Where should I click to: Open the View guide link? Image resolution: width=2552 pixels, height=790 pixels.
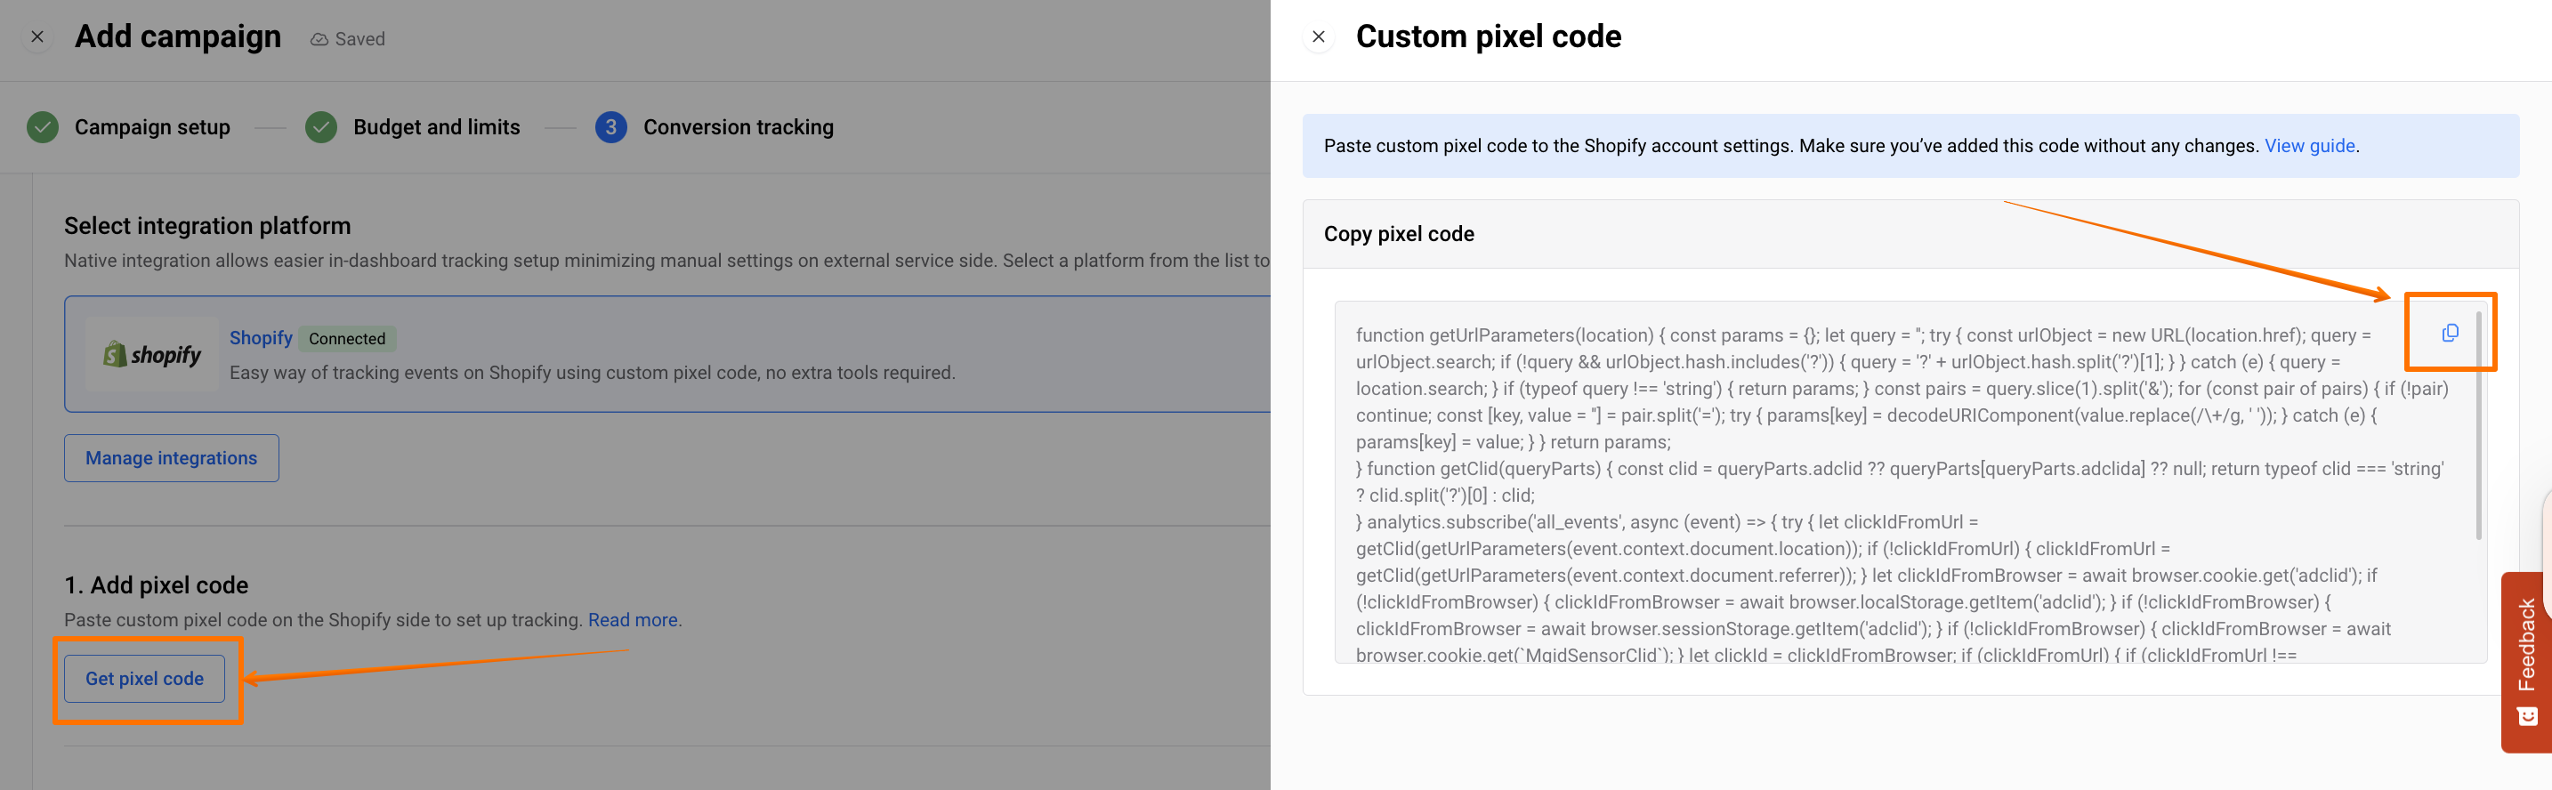pyautogui.click(x=2308, y=146)
